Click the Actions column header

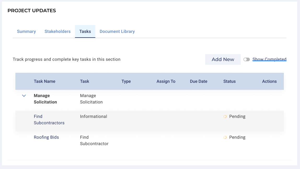point(269,81)
